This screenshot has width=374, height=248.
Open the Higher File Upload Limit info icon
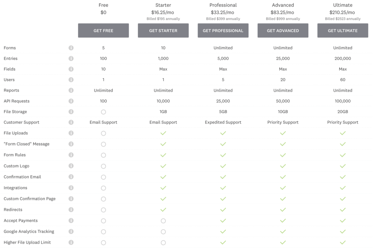pyautogui.click(x=71, y=242)
